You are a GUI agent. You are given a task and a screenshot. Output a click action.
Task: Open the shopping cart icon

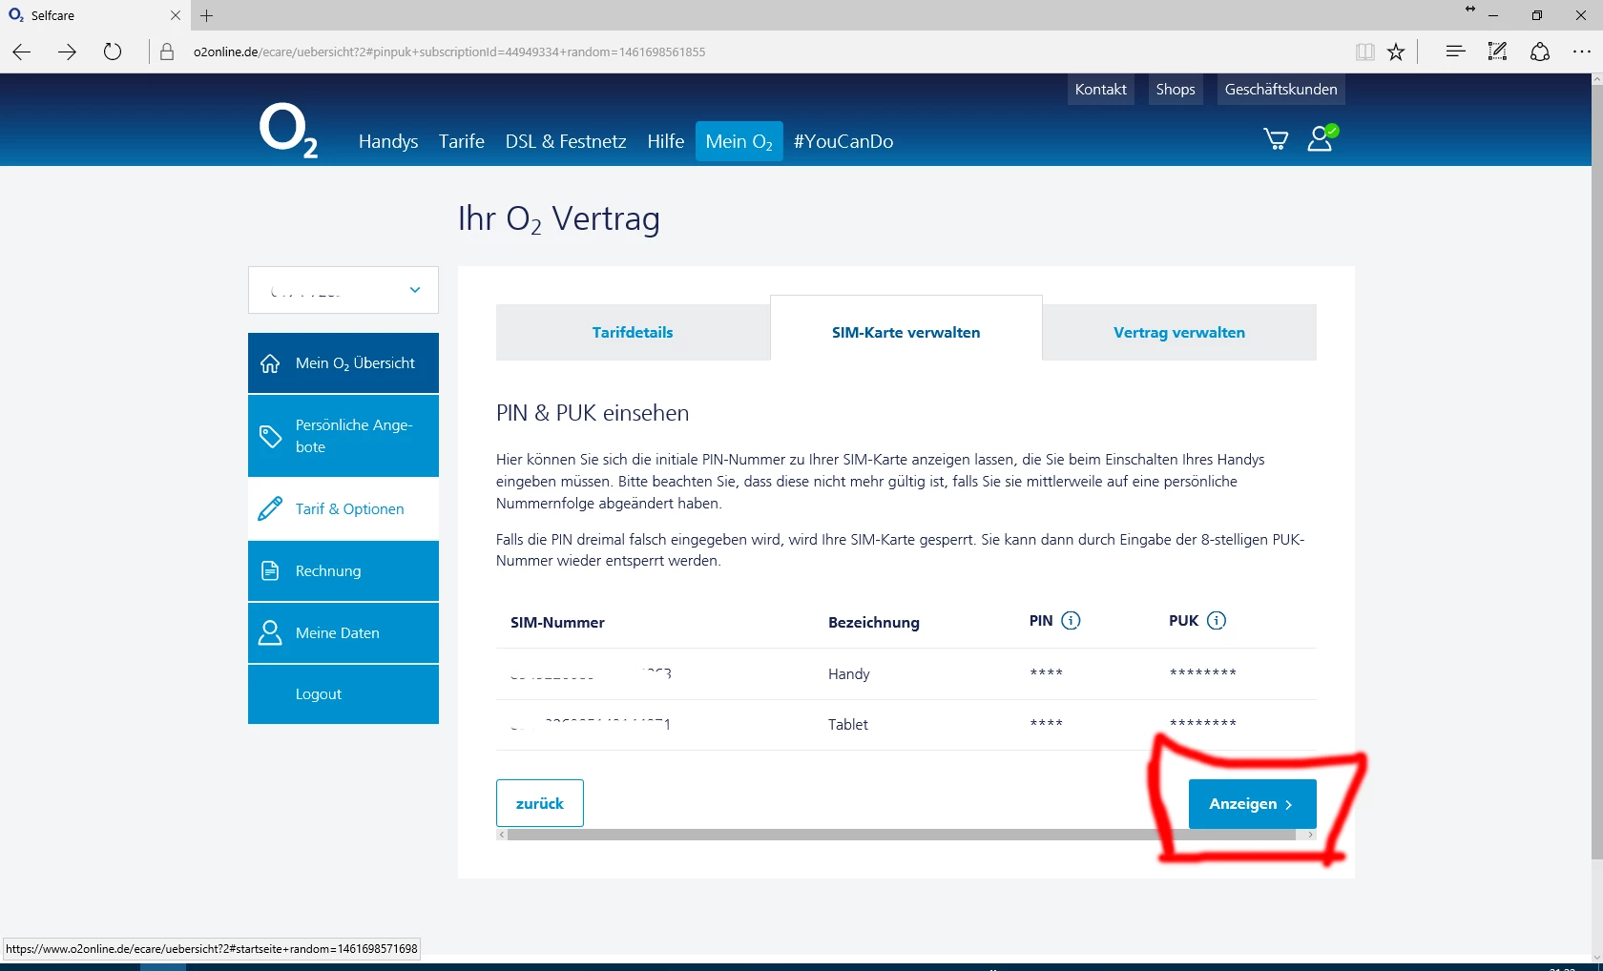[1276, 140]
